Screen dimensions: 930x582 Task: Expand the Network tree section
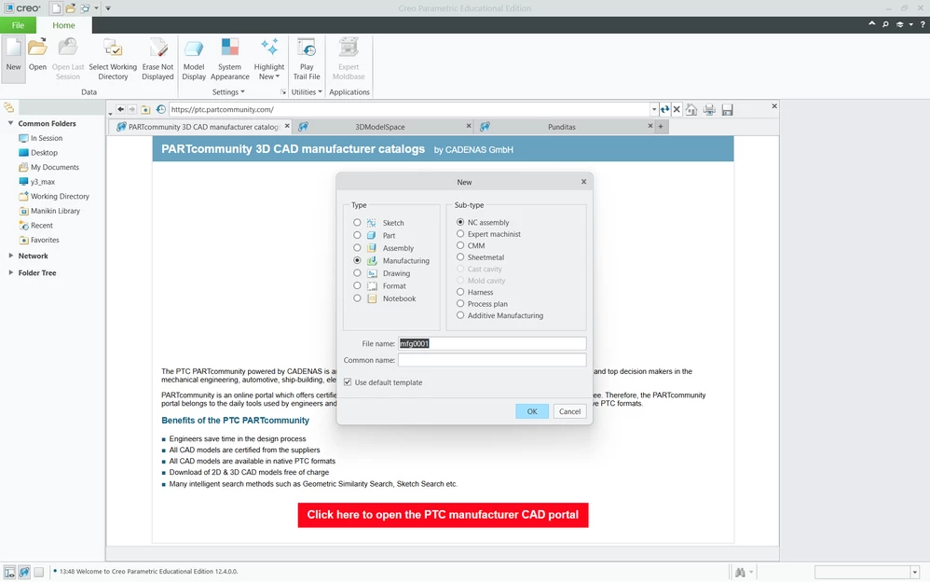[10, 256]
